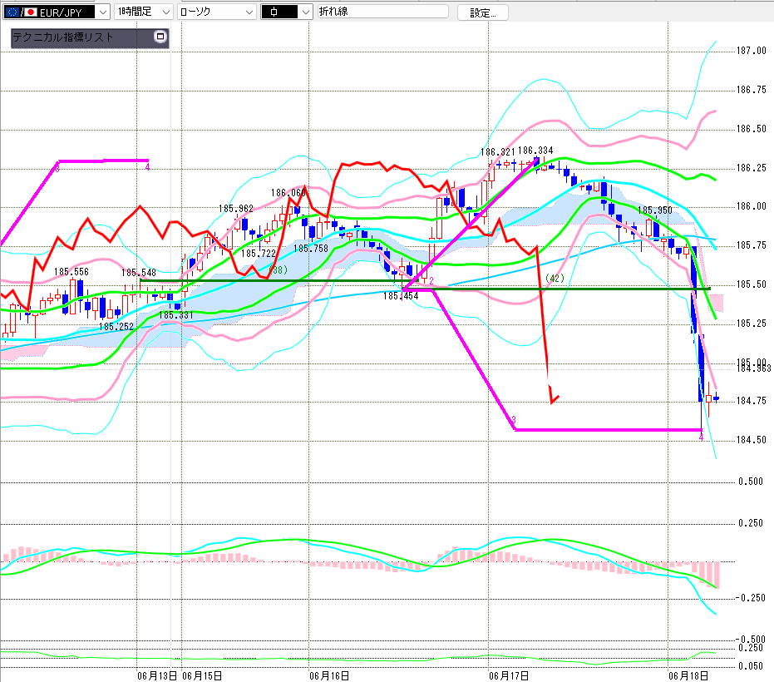Image resolution: width=774 pixels, height=682 pixels.
Task: Click the 184.50 price axis label
Action: [751, 440]
